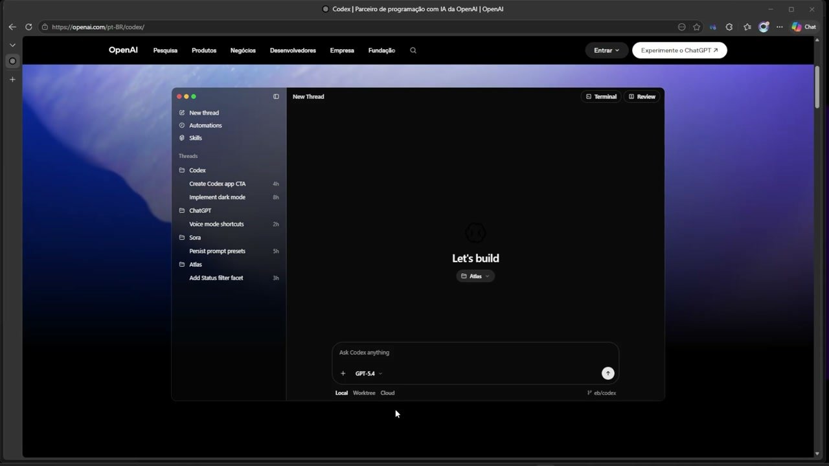Select the Codex tab in the vertical tab bar
829x466 pixels.
coord(12,61)
